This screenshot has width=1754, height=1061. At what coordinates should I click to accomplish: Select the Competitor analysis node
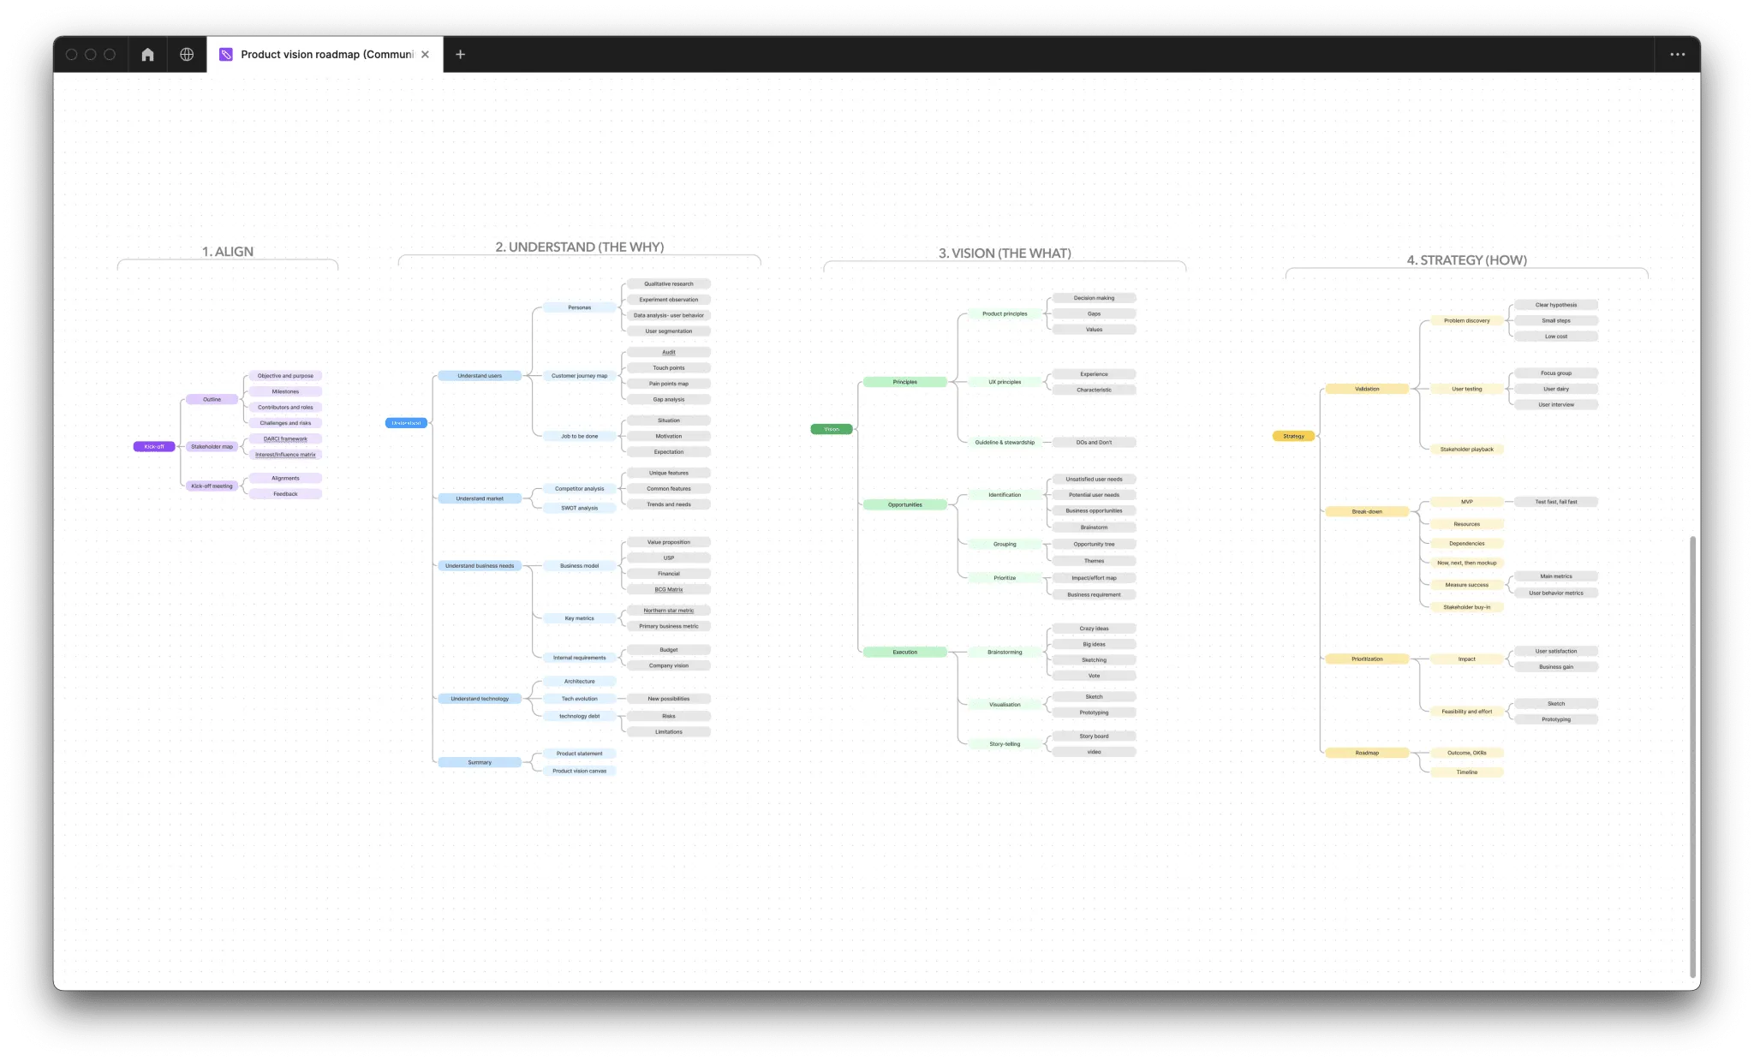point(580,489)
